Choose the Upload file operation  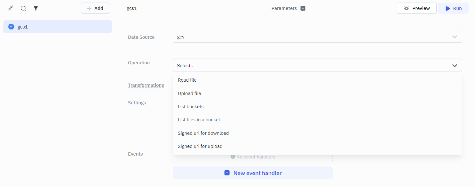coord(189,93)
